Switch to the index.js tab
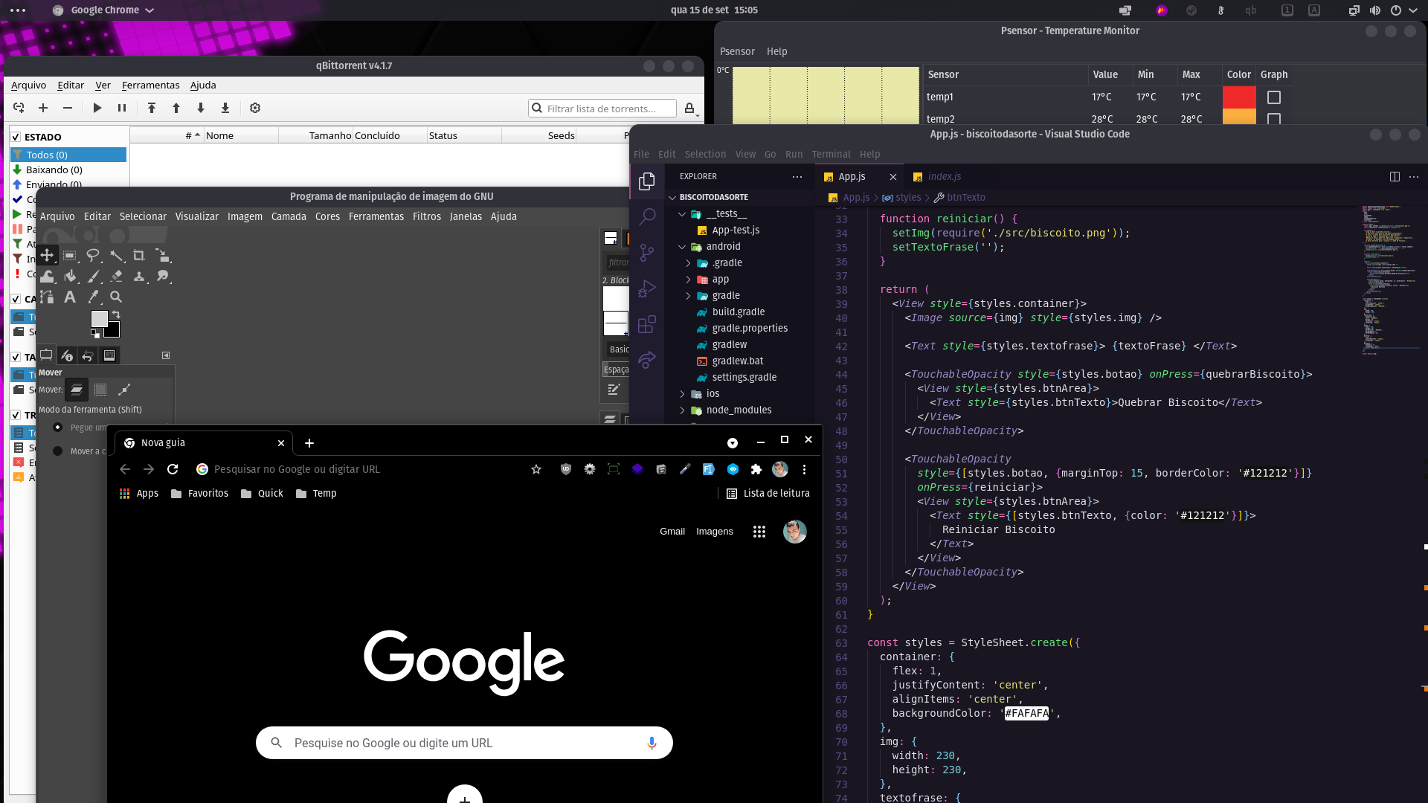The width and height of the screenshot is (1428, 803). (945, 176)
